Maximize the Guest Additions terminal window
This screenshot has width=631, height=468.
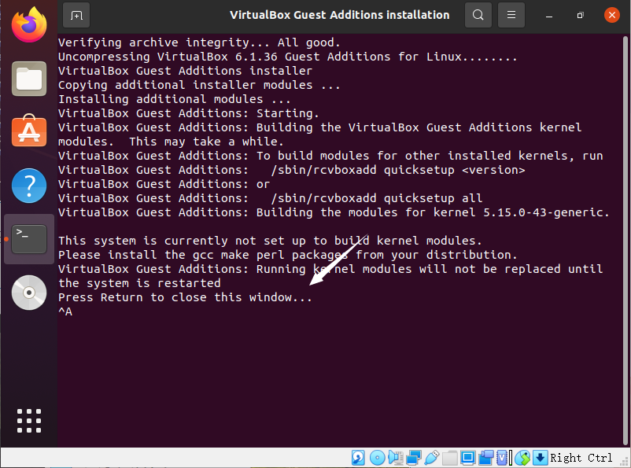(x=581, y=15)
